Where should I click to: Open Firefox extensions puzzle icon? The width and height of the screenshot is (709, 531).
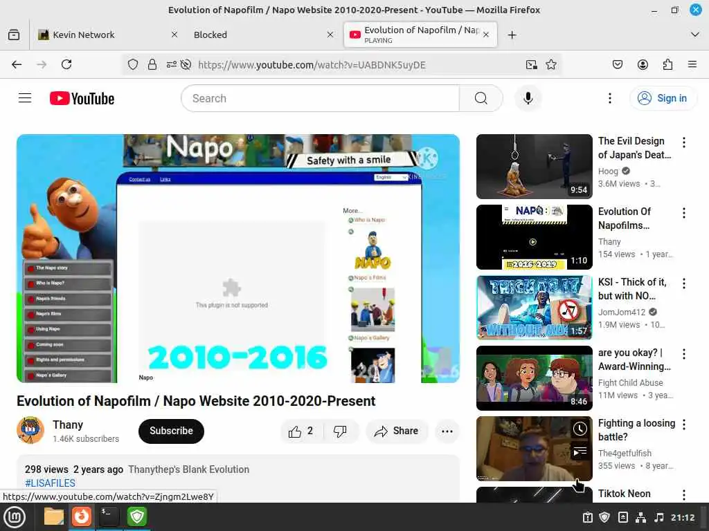coord(667,64)
